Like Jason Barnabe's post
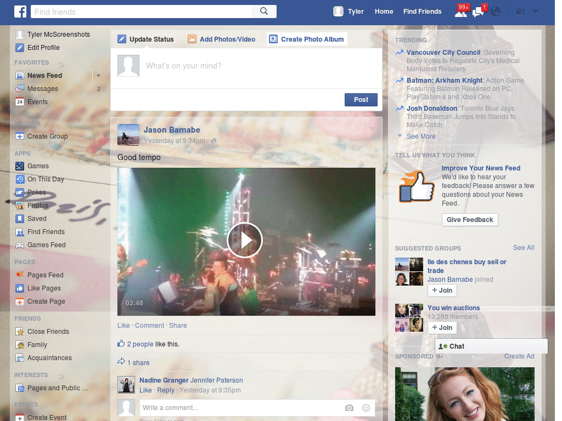The image size is (562, 421). tap(123, 326)
